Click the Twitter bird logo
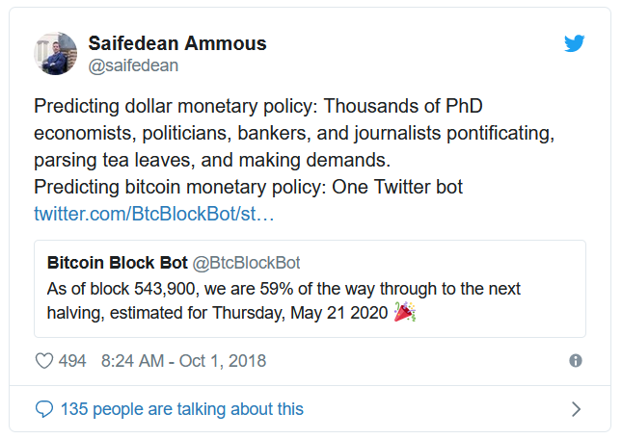 [x=574, y=43]
